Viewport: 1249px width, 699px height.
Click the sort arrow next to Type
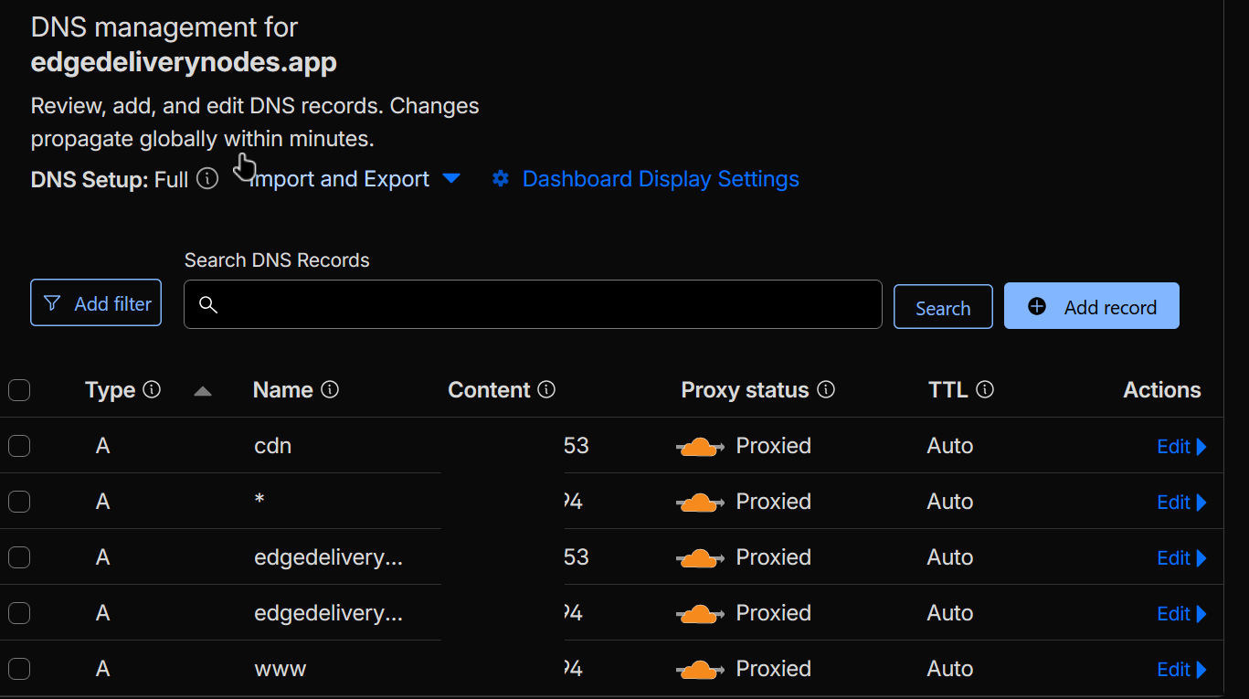coord(203,391)
